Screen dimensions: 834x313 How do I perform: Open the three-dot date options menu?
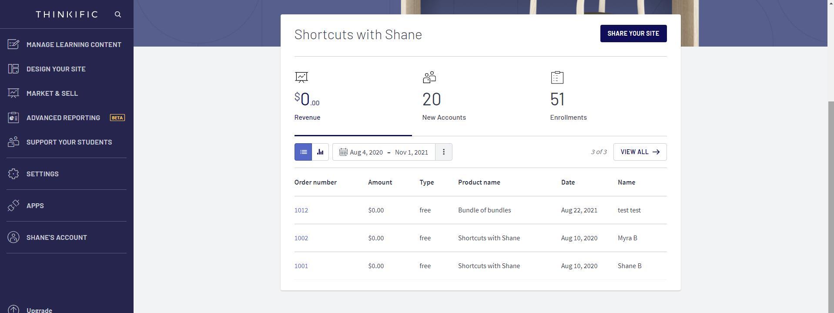pos(444,152)
